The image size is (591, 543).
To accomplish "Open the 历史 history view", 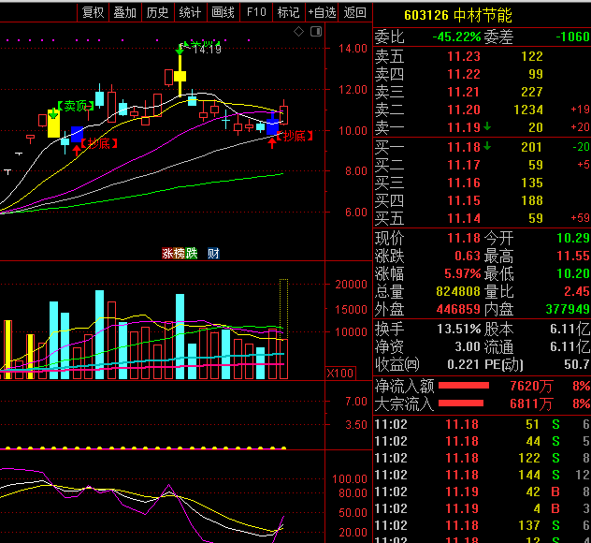I will (157, 12).
